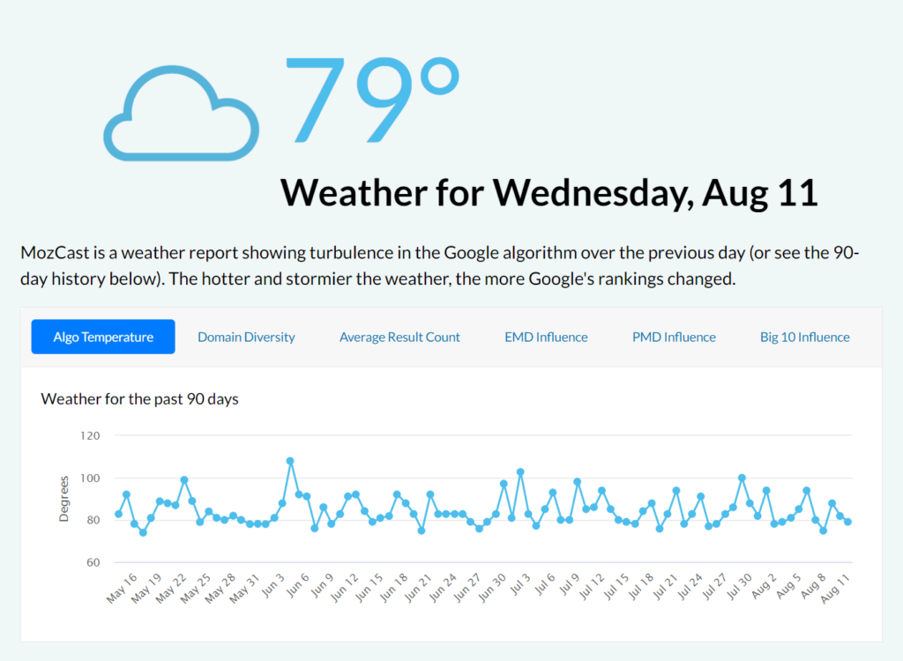Switch to the Domain Diversity tab
Screen dimensions: 903x661
pyautogui.click(x=246, y=337)
